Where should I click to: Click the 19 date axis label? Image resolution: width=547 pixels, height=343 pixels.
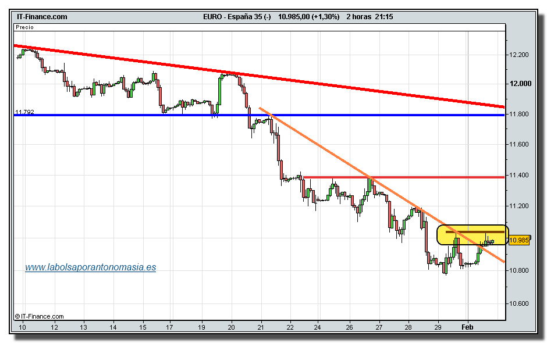pyautogui.click(x=202, y=327)
